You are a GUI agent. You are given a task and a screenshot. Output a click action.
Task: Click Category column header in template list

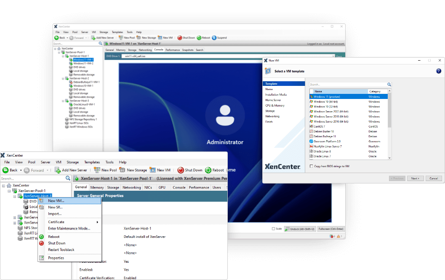[x=378, y=91]
